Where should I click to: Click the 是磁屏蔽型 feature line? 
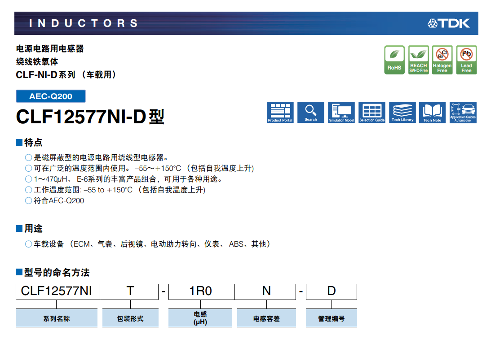[x=97, y=157]
